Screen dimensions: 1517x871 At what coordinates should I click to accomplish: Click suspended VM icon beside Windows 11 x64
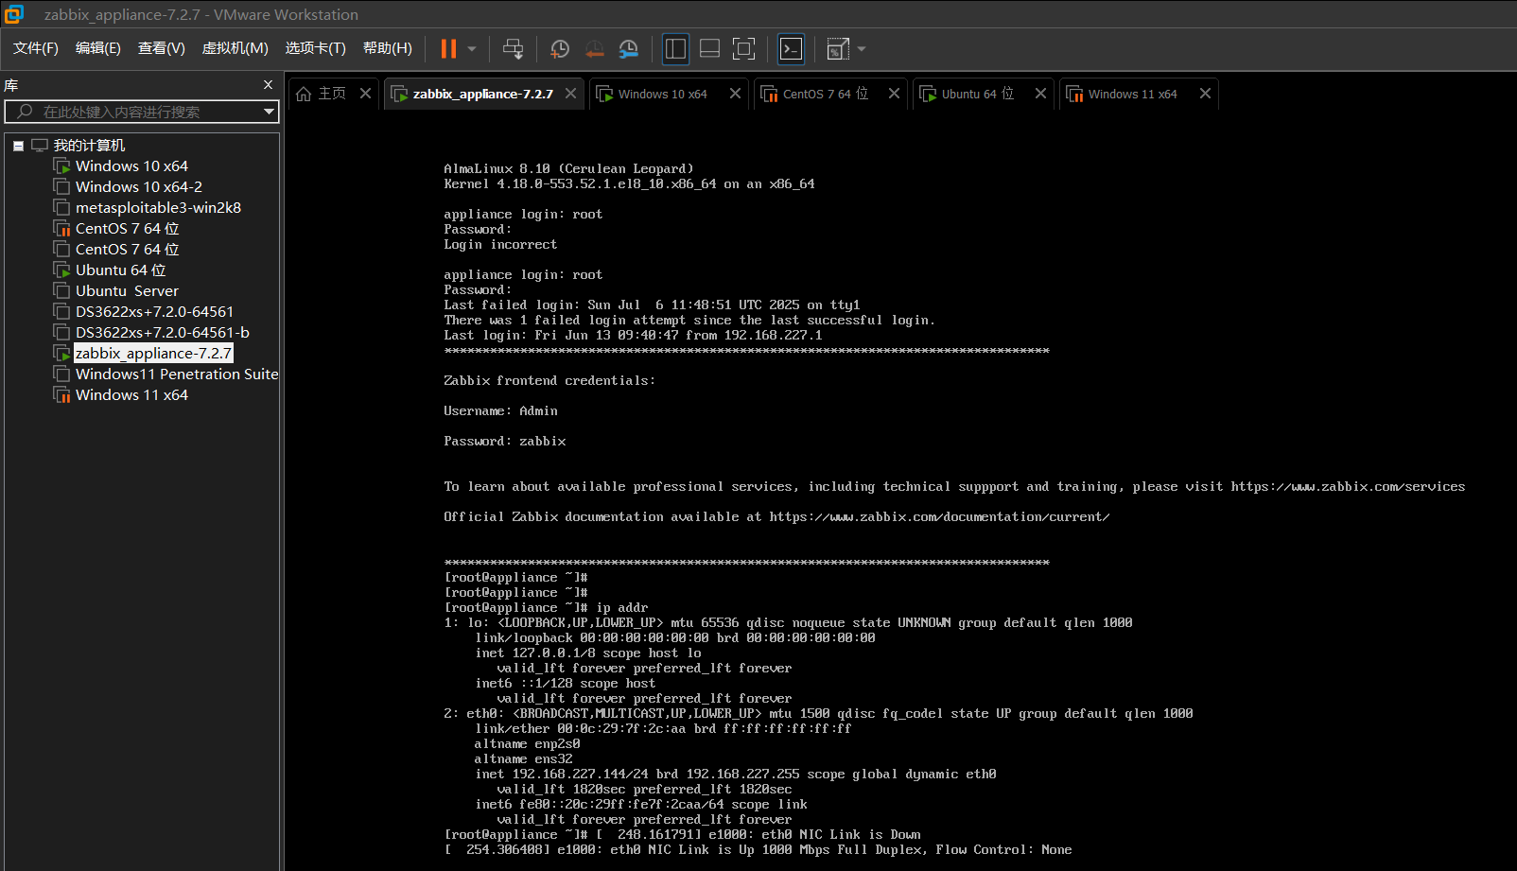coord(61,395)
